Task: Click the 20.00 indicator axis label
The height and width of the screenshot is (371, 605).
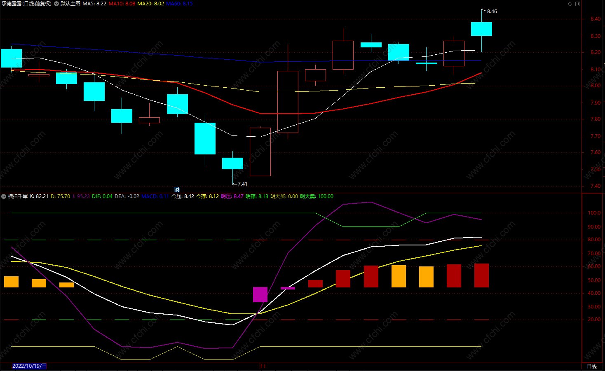Action: point(594,320)
